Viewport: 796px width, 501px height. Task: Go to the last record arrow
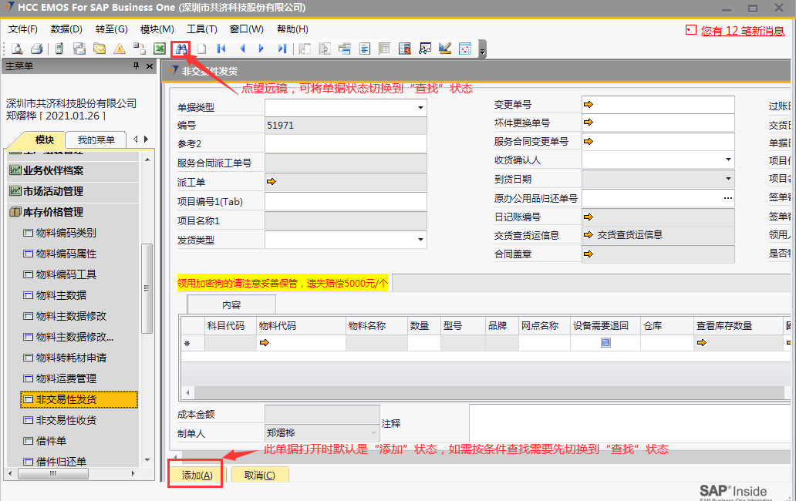click(282, 49)
